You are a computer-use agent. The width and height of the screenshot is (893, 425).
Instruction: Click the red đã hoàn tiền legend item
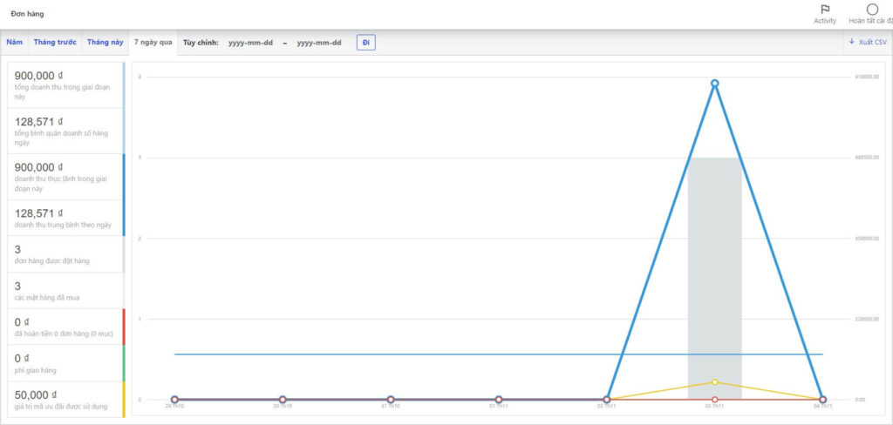pos(65,326)
